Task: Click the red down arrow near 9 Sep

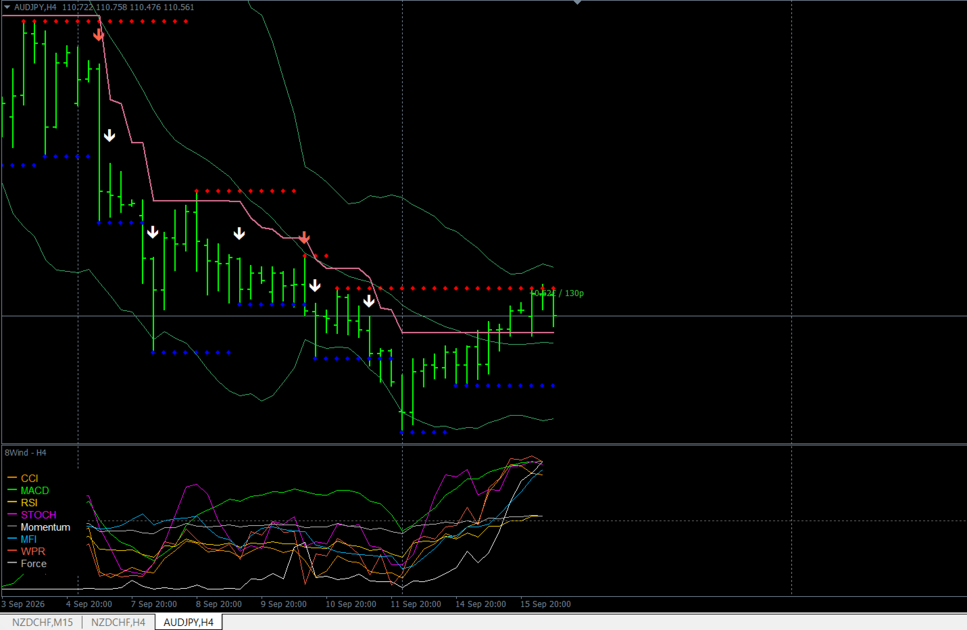Action: coord(304,237)
